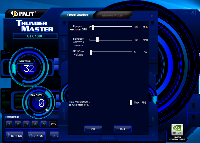Confirm settings with the OK button
Screen dimensions: 200x143
93,129
